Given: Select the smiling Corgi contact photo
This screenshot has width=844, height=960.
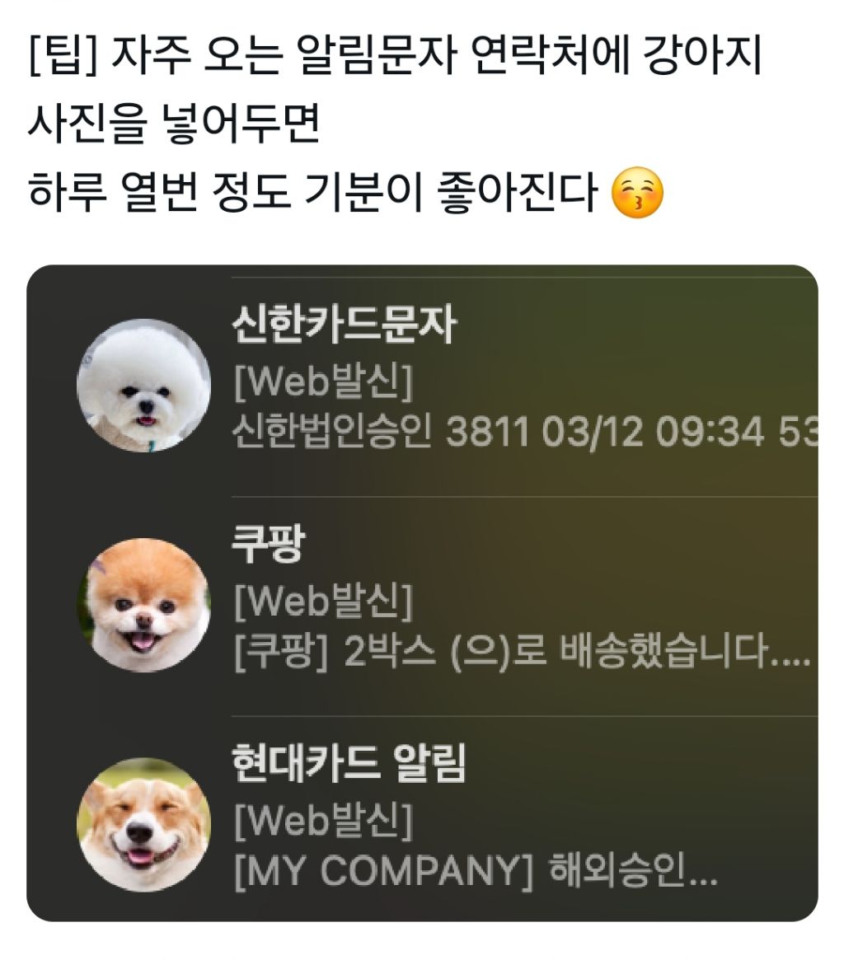Looking at the screenshot, I should click(x=143, y=825).
